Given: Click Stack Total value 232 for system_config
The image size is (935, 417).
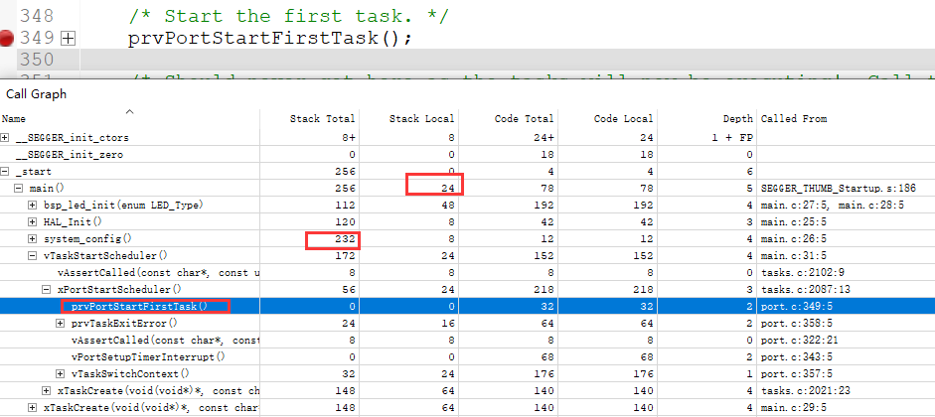Looking at the screenshot, I should pos(345,239).
